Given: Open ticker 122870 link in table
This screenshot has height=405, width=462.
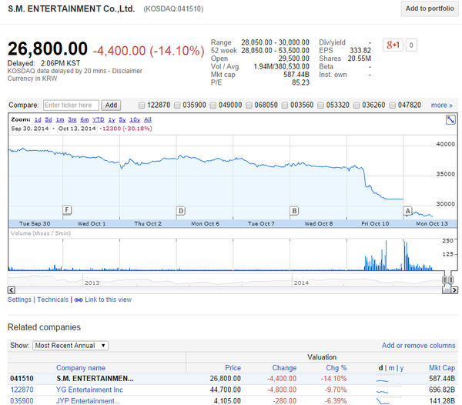Looking at the screenshot, I should click(22, 390).
